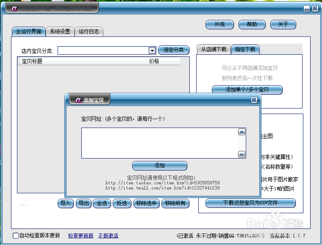The height and width of the screenshot is (245, 322).
Task: Switch to the 主运行界面 tab
Action: tap(29, 32)
